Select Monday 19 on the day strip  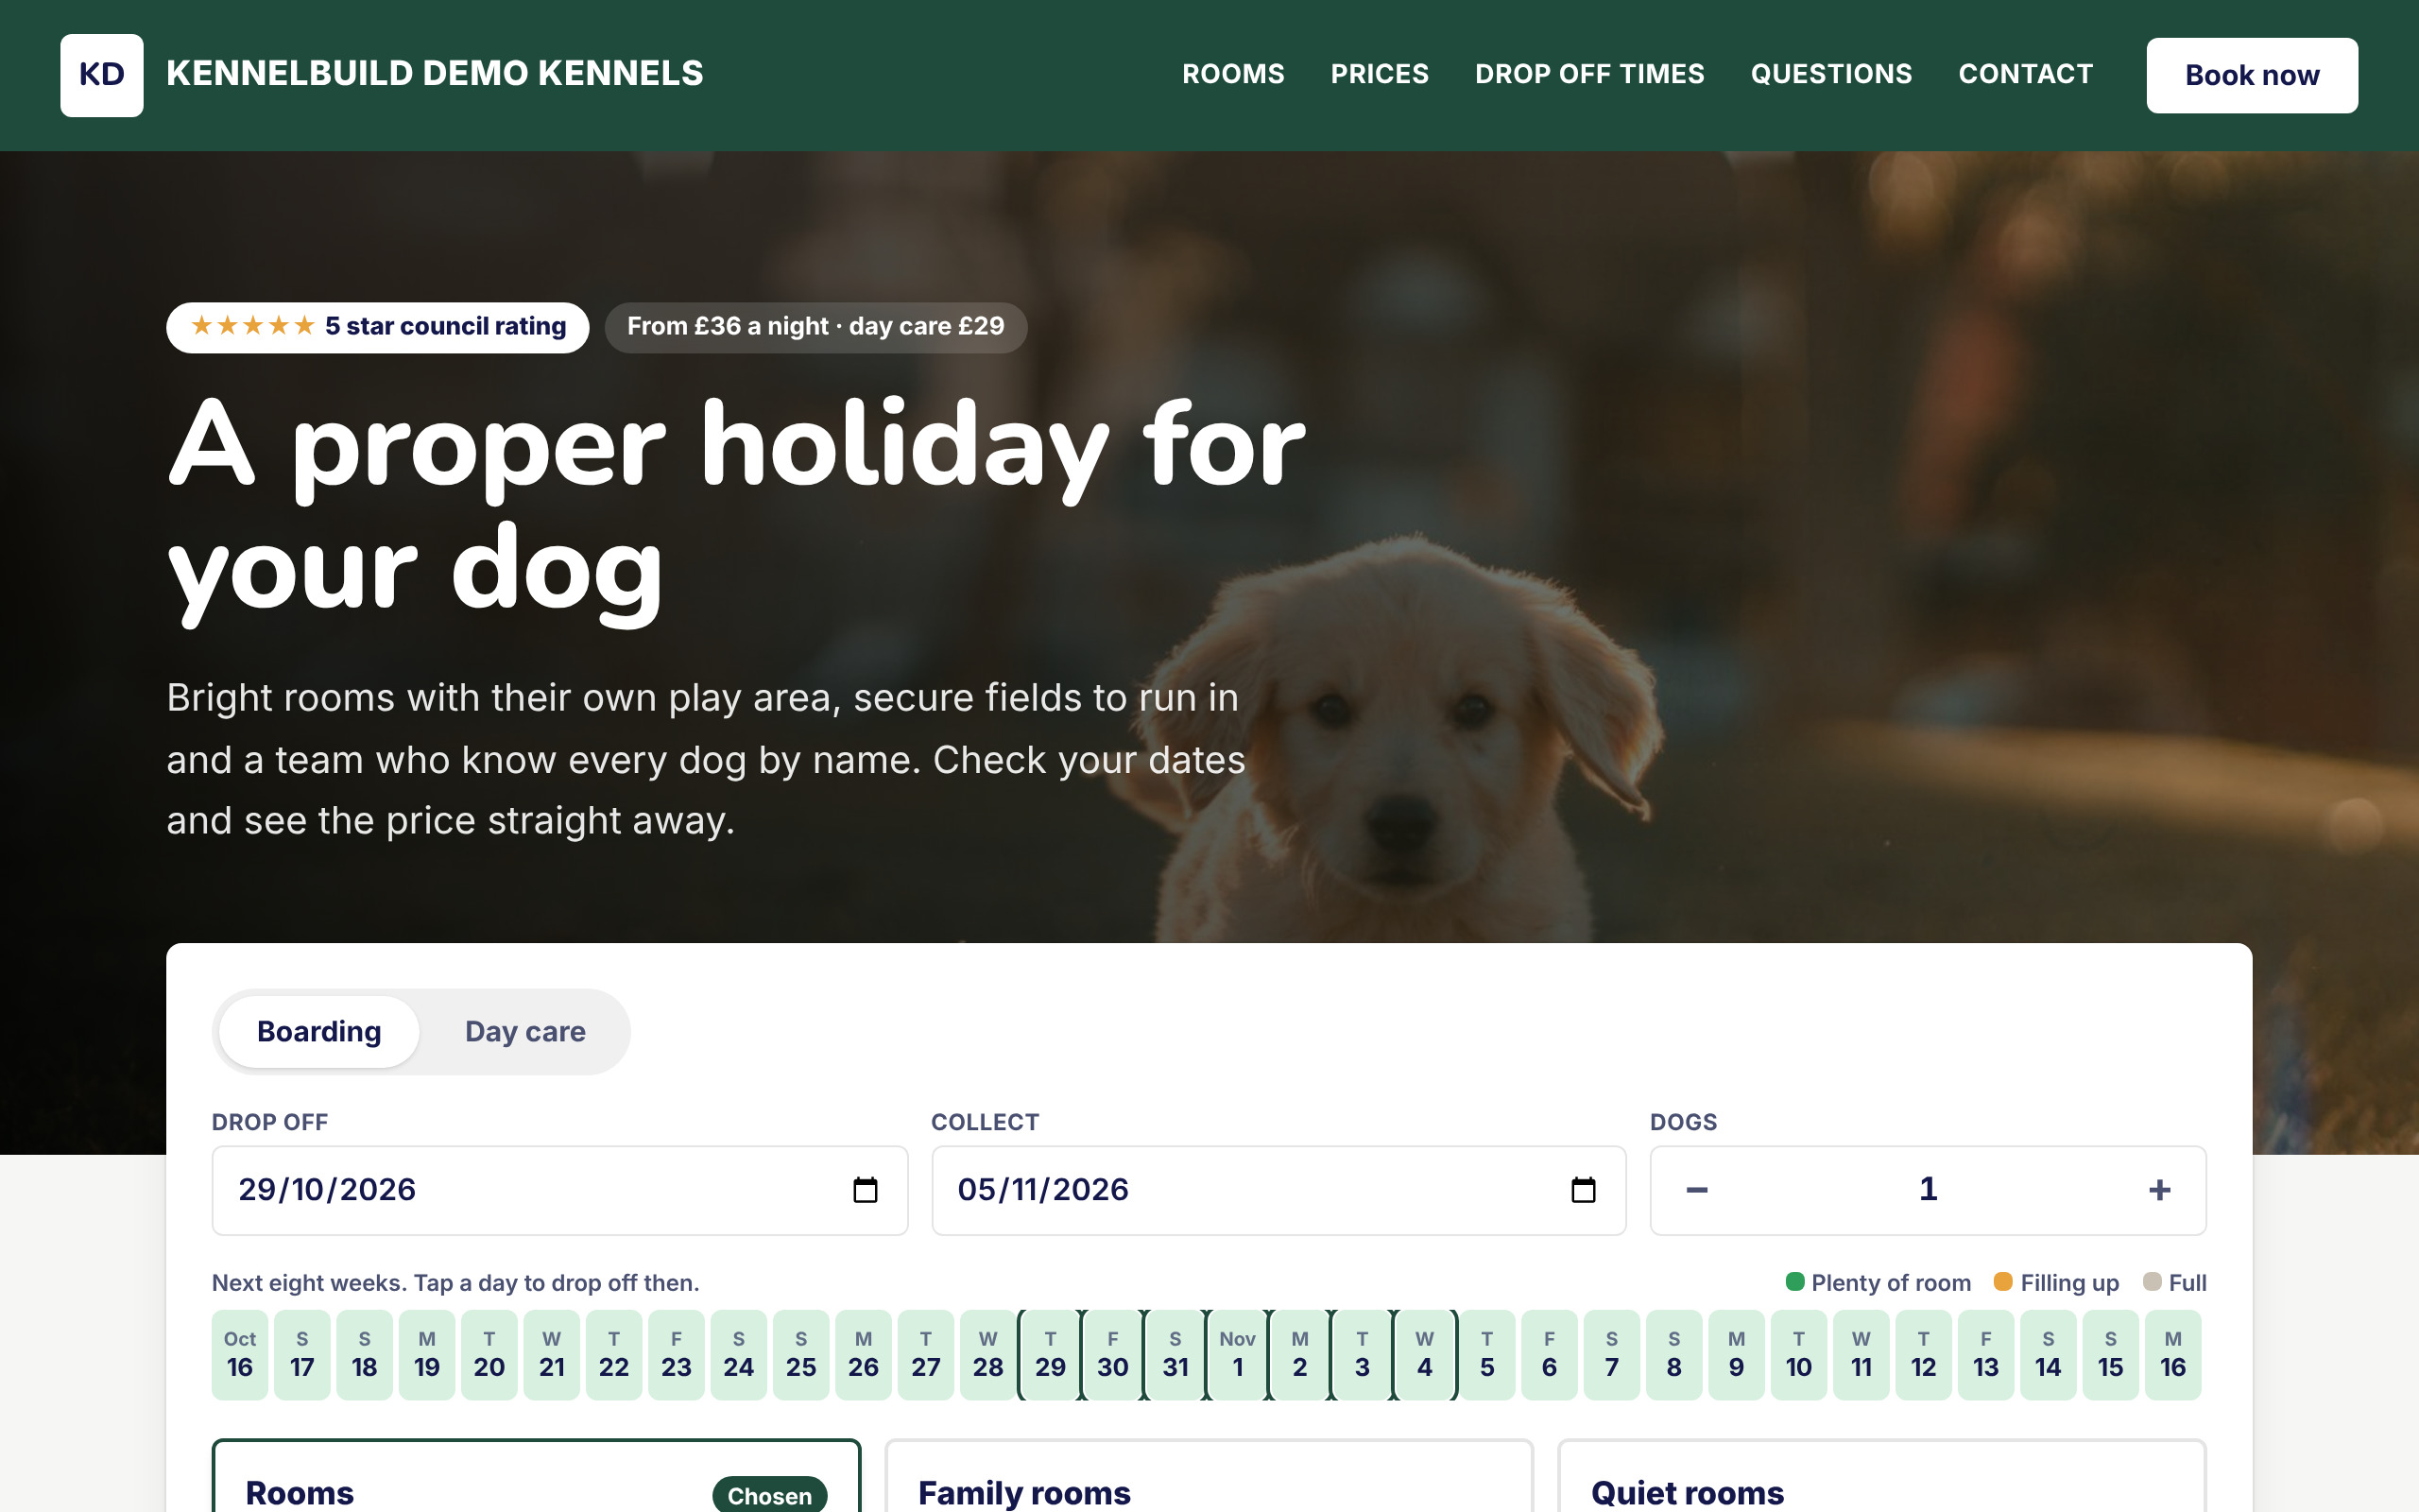tap(427, 1354)
